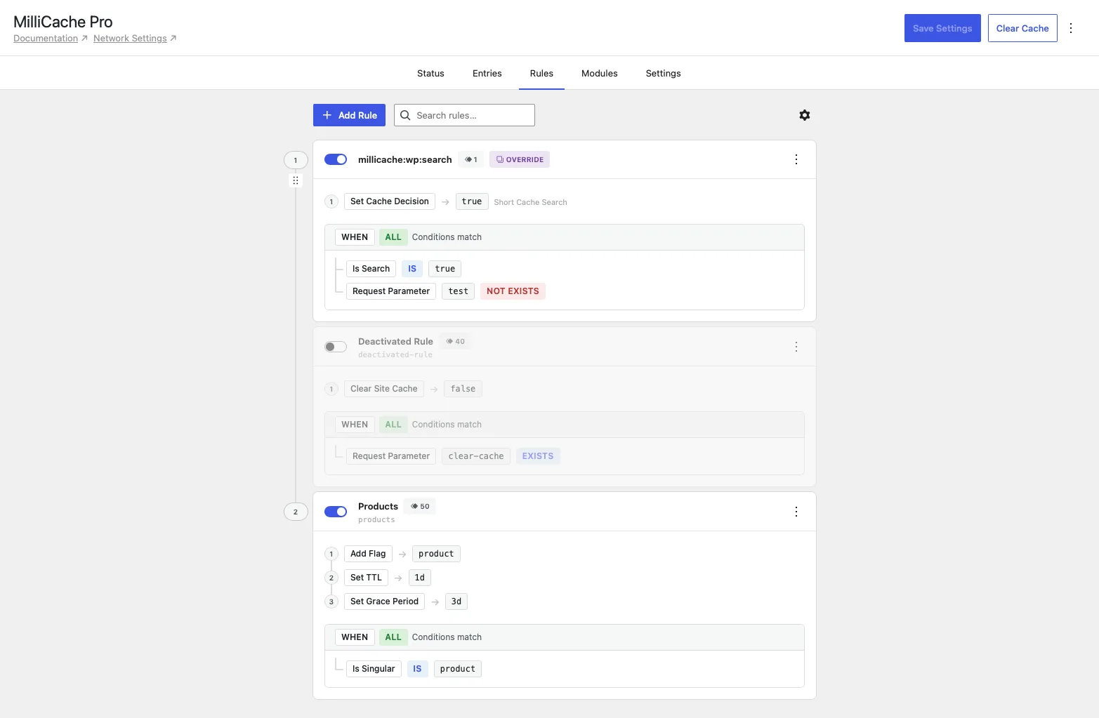1099x718 pixels.
Task: Click the priority 50 badge on Products
Action: pyautogui.click(x=420, y=506)
